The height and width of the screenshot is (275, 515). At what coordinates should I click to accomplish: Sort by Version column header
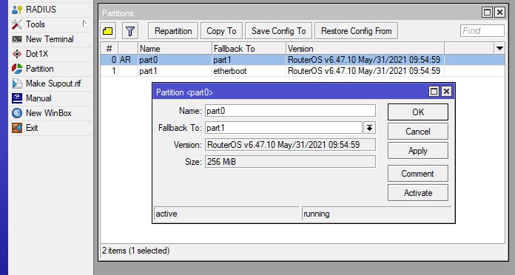pyautogui.click(x=365, y=49)
